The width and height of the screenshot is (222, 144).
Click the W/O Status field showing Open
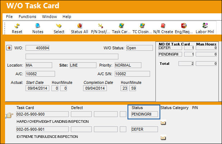point(140,48)
